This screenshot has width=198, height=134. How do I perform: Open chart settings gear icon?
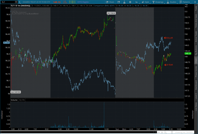pos(130,2)
